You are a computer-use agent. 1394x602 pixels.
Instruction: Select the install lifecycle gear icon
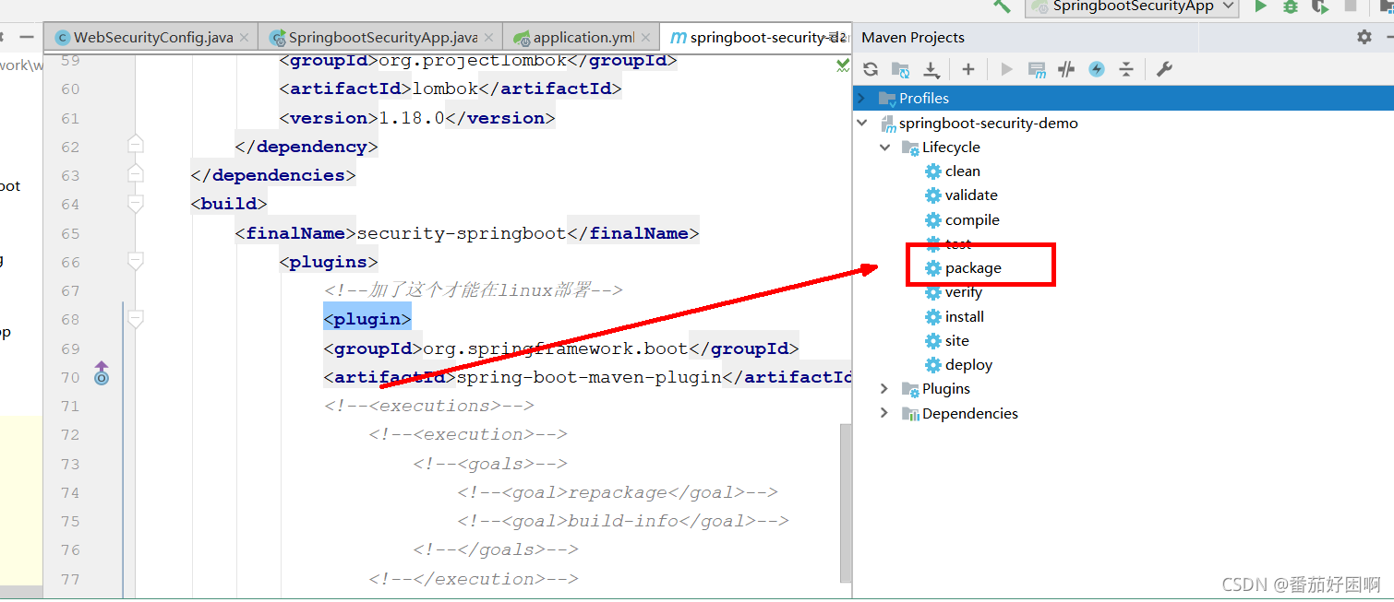point(933,316)
